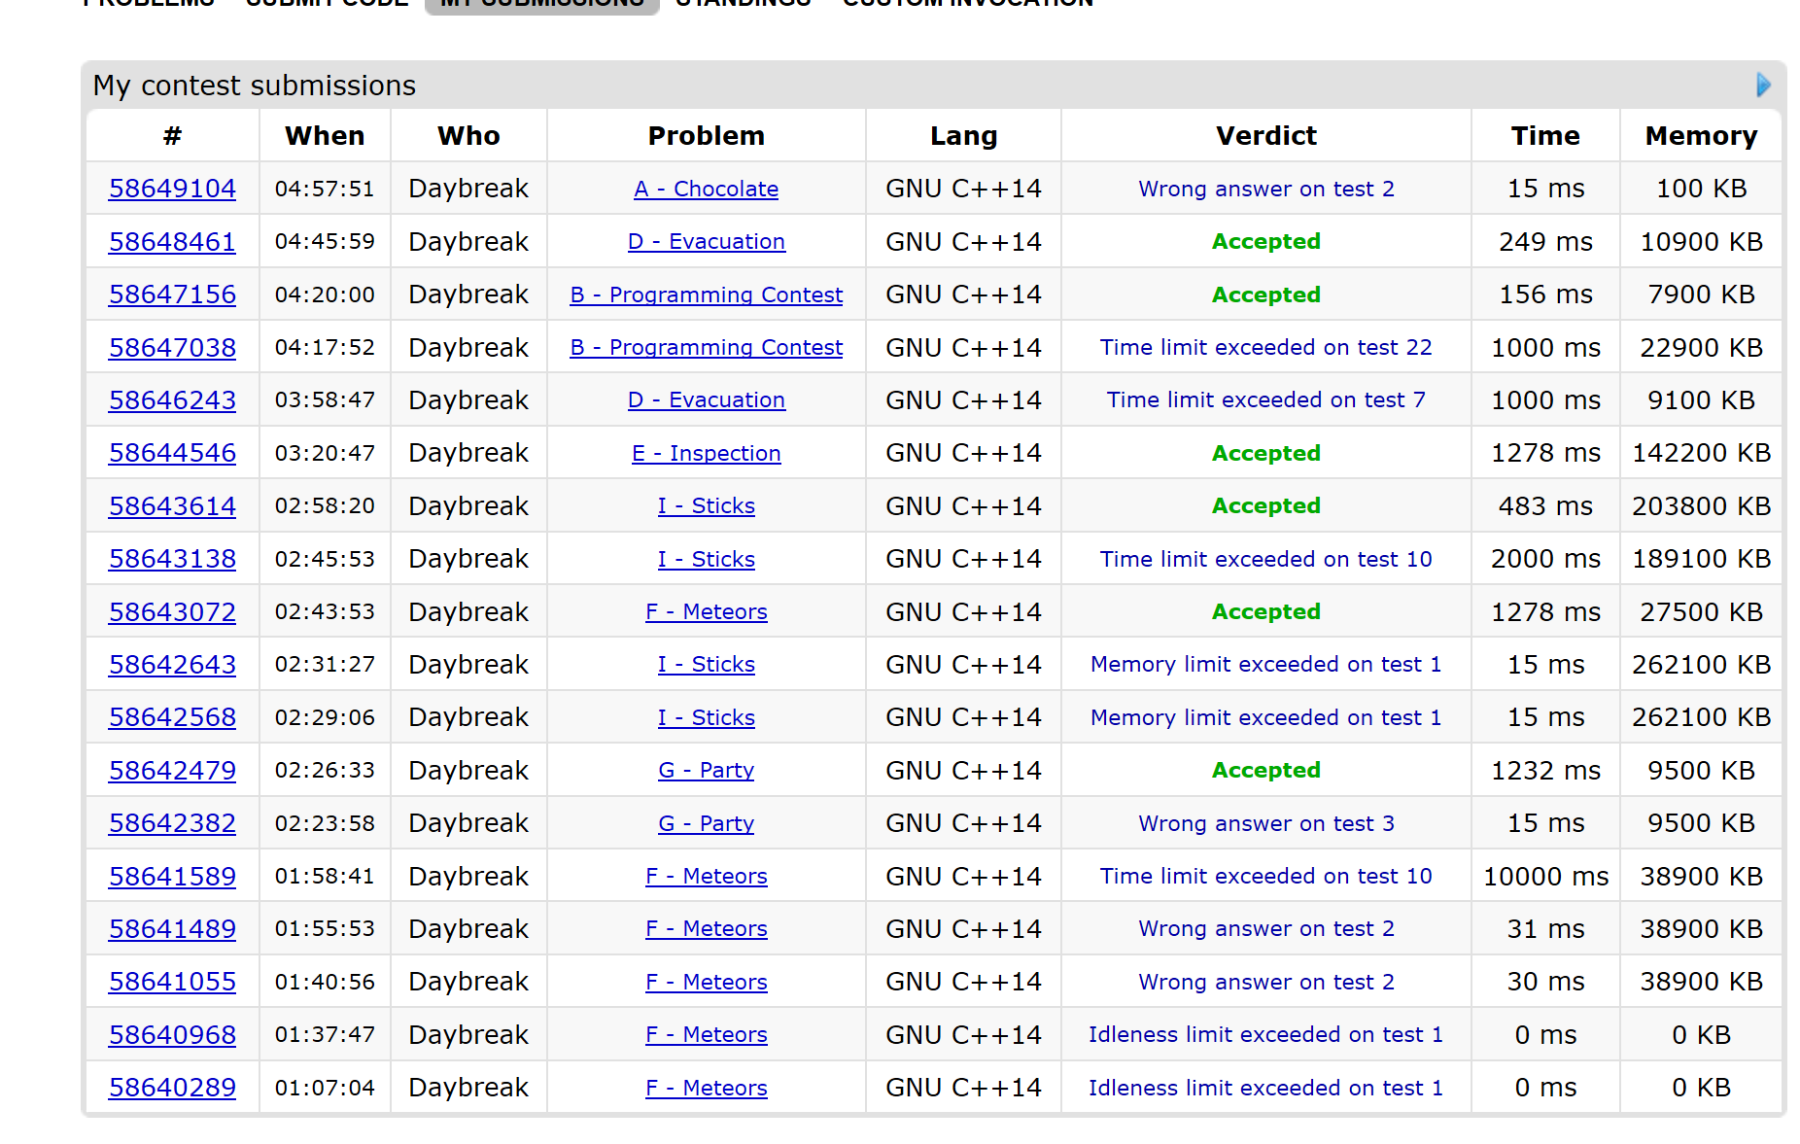Screen dimensions: 1800x1144
Task: View the Wrong answer on test 3 verdict
Action: coord(1265,823)
